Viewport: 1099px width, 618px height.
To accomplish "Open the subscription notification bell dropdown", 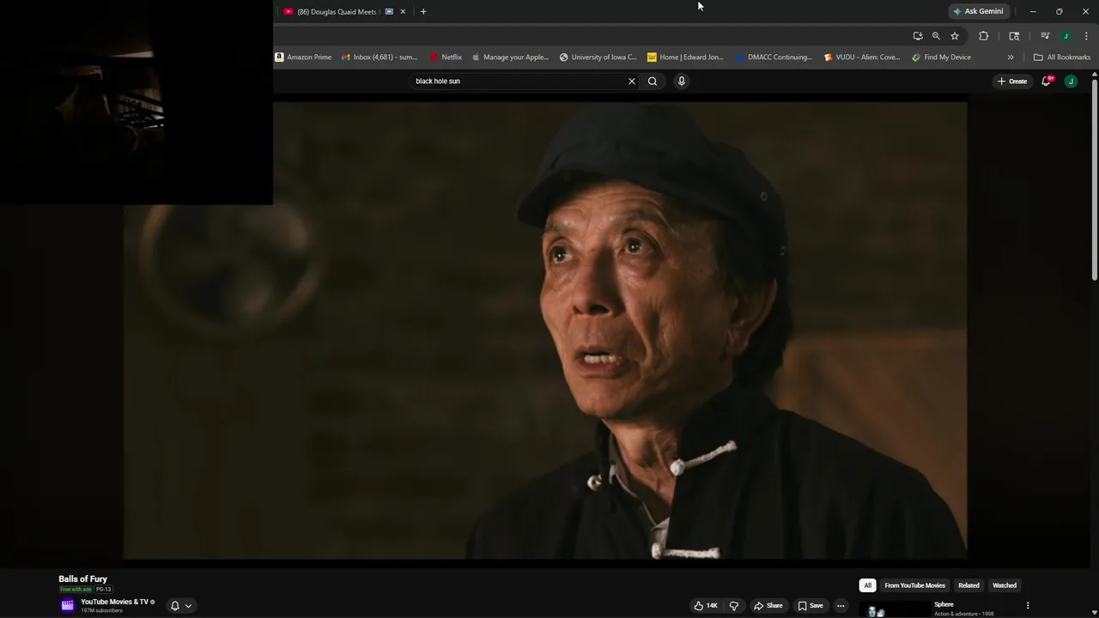I will (181, 605).
